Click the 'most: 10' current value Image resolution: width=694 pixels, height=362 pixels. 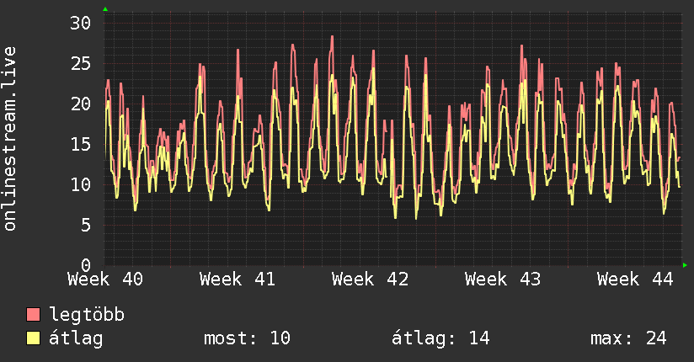[247, 338]
